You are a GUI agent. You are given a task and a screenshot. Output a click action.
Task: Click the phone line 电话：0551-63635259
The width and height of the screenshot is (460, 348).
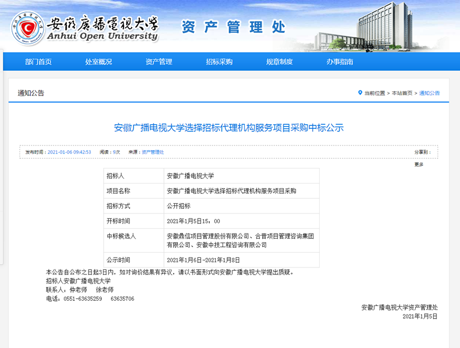pos(90,299)
